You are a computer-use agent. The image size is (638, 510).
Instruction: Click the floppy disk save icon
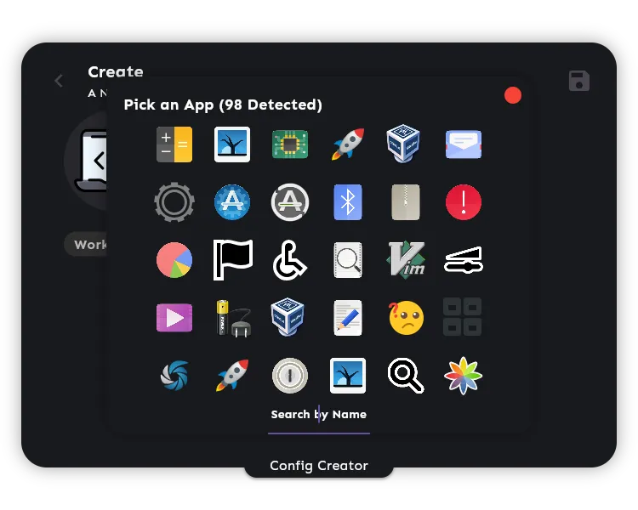[x=579, y=81]
